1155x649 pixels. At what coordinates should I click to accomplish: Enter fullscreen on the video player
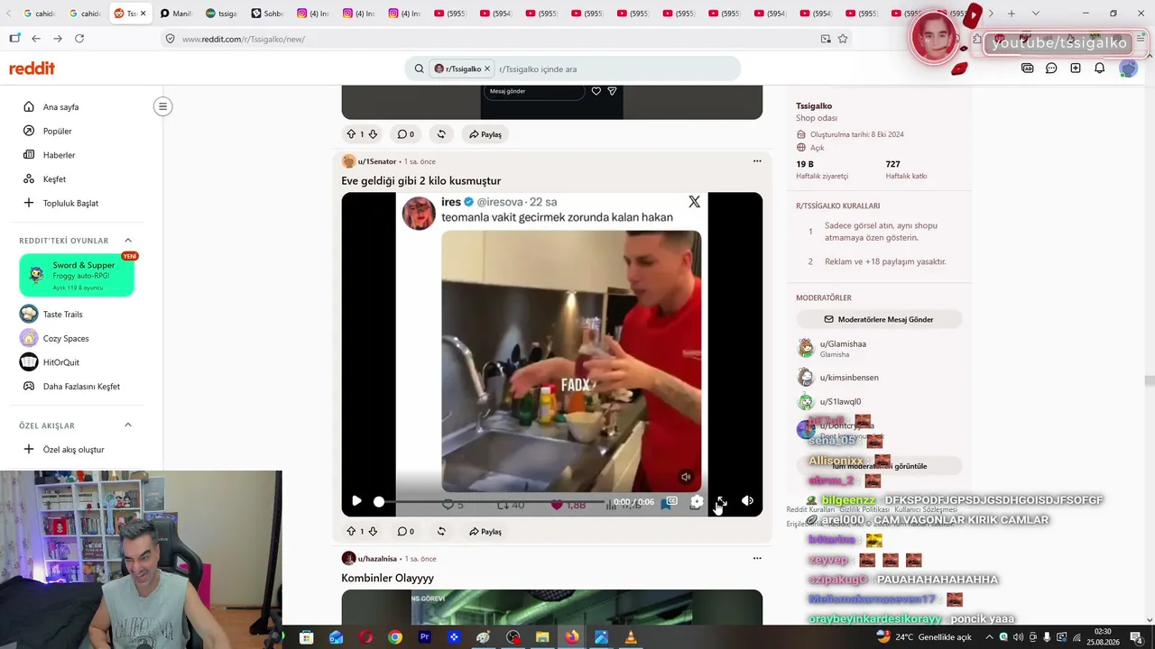[722, 501]
